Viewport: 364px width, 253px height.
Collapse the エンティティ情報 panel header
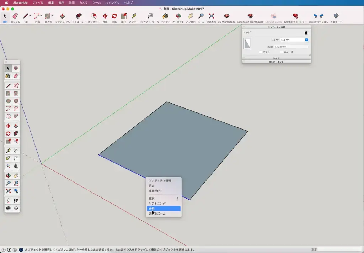276,27
